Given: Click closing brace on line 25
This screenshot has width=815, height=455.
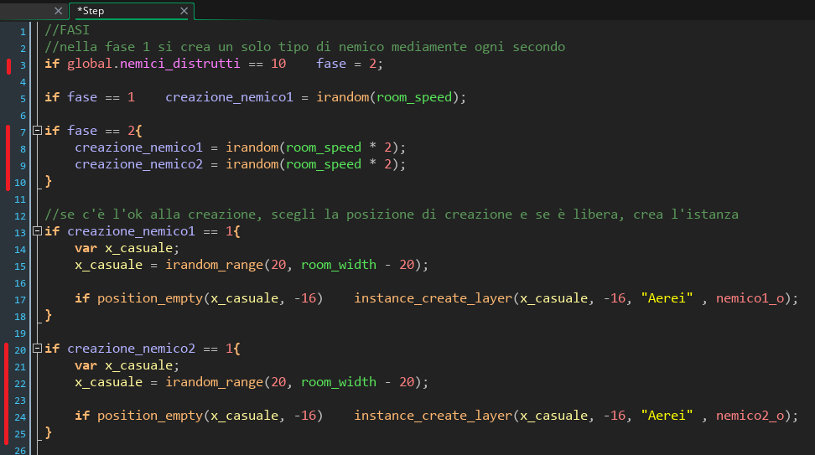Looking at the screenshot, I should pyautogui.click(x=49, y=432).
